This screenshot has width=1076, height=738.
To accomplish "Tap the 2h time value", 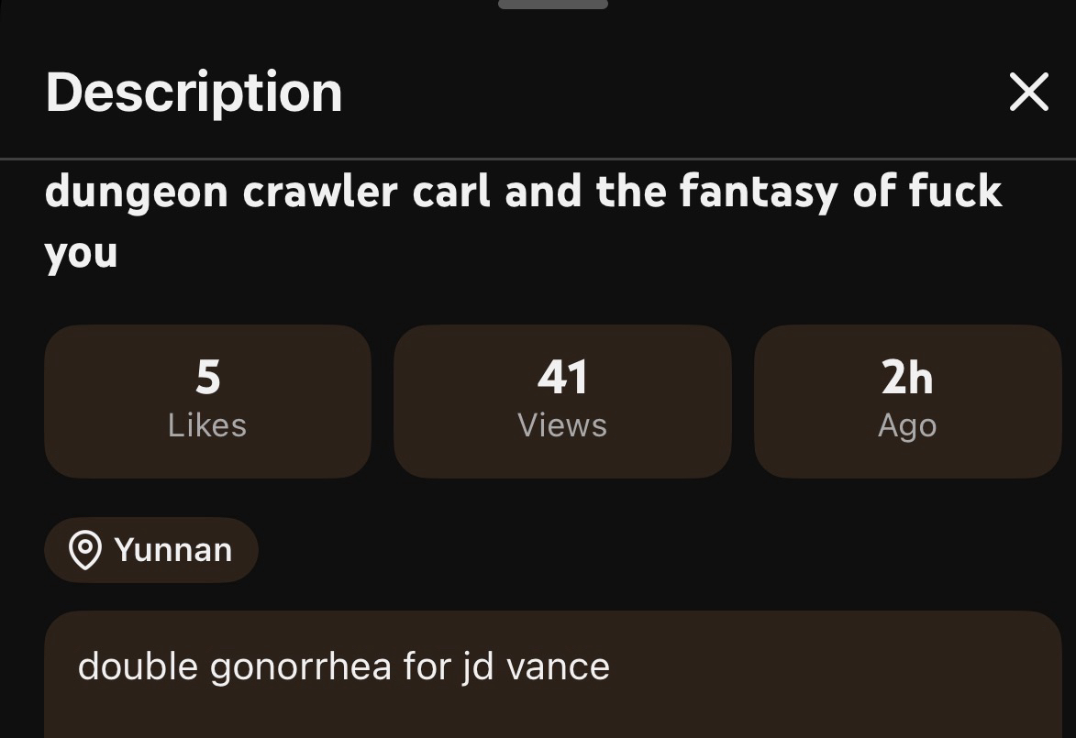I will click(x=907, y=377).
